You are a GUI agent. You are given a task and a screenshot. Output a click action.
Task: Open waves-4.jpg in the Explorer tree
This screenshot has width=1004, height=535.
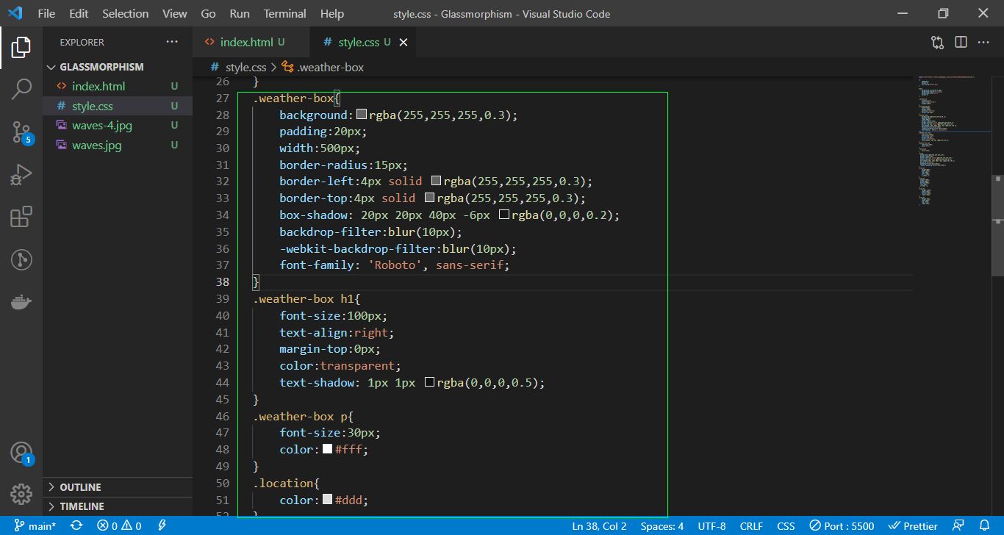118,126
